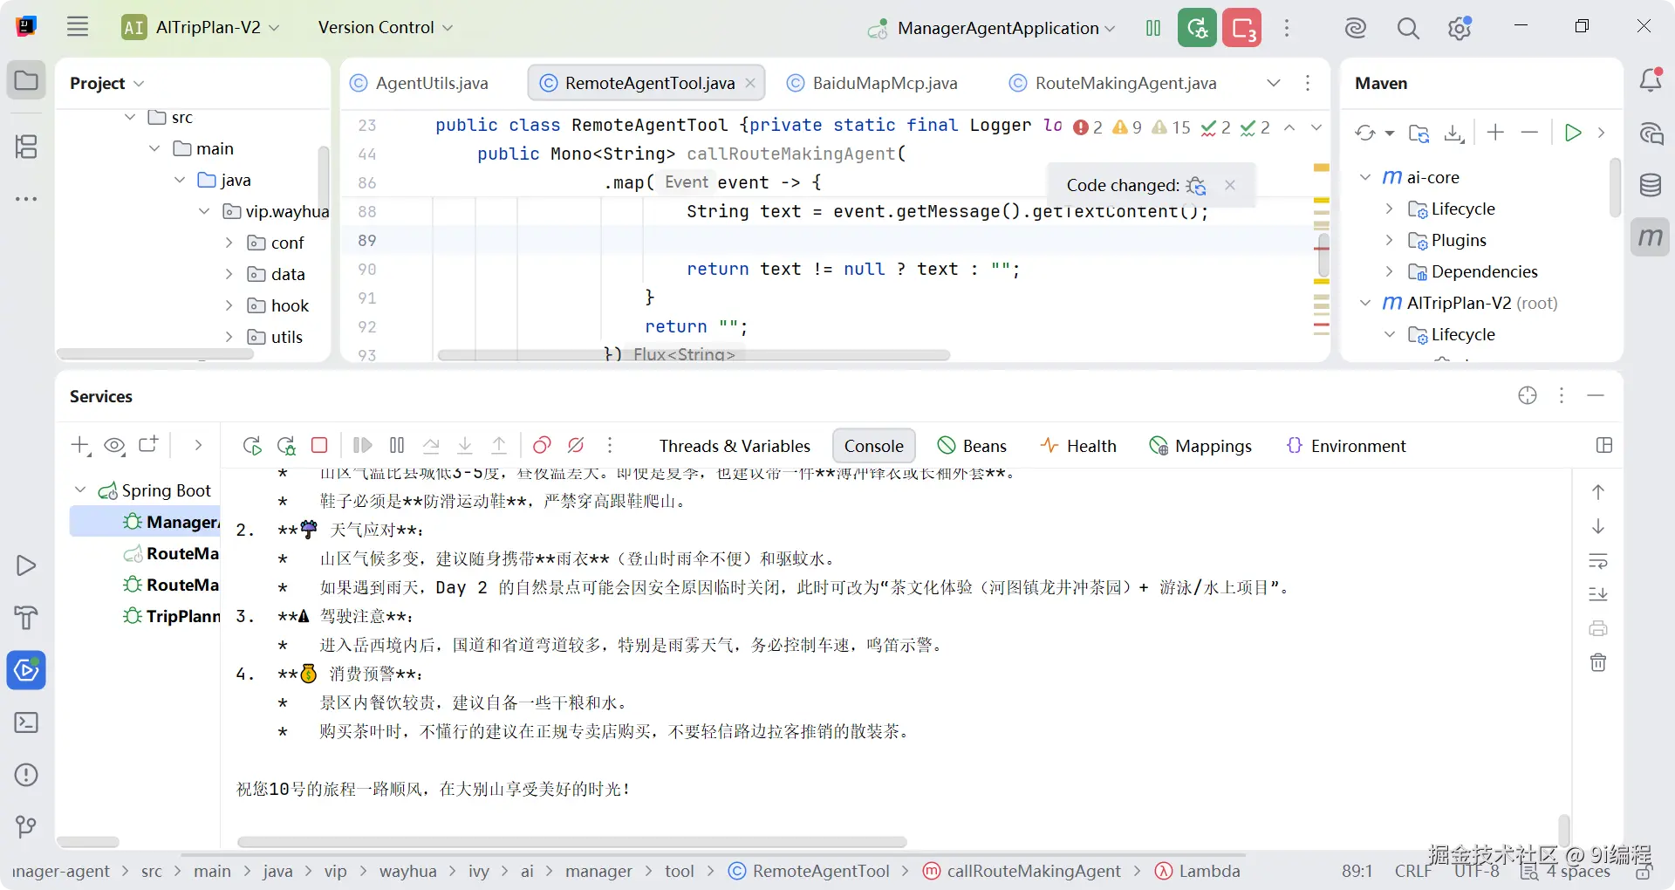Open Project tool window folder icon
Screen dimensions: 1675x890
pyautogui.click(x=26, y=81)
